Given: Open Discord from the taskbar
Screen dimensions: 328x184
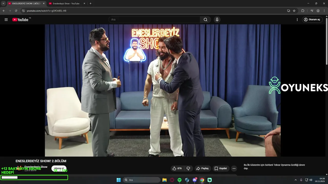Looking at the screenshot, I should pyautogui.click(x=194, y=180).
